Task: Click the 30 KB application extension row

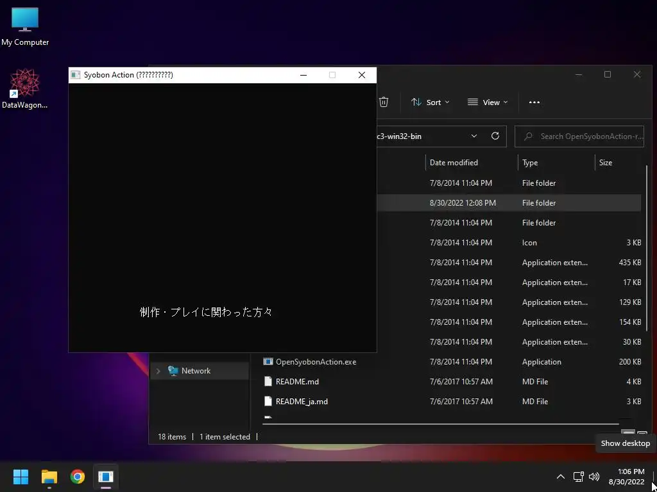Action: pos(509,342)
